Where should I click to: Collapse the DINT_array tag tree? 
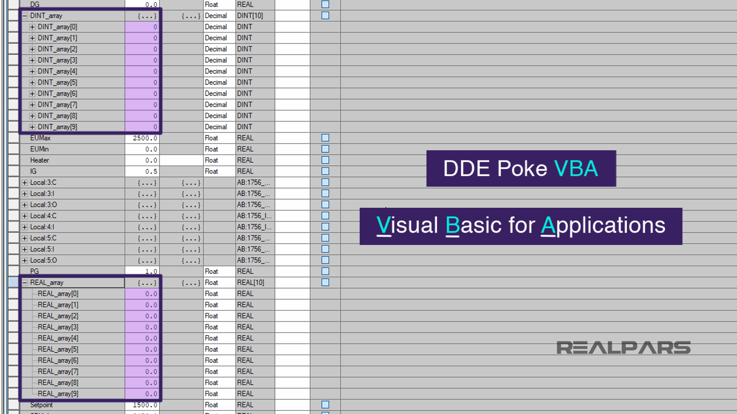24,16
